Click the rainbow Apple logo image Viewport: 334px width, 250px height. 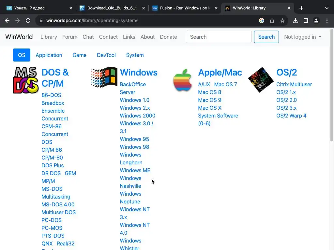182,80
